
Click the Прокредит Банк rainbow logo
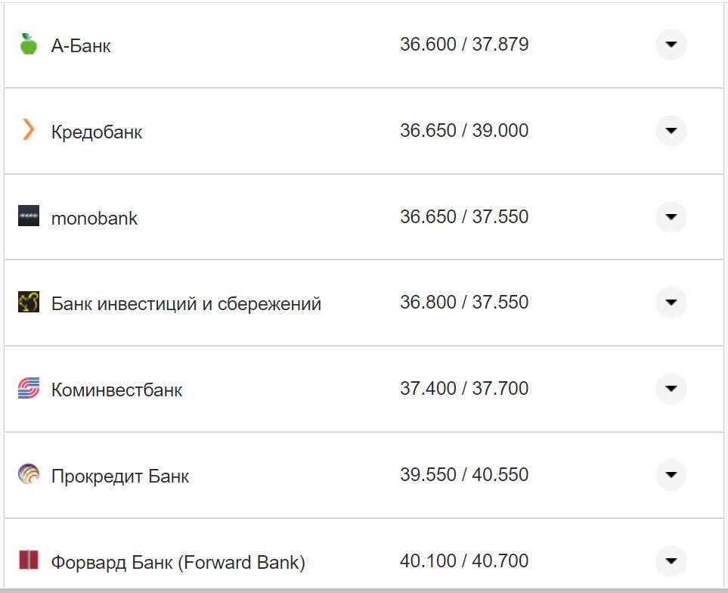(x=29, y=474)
